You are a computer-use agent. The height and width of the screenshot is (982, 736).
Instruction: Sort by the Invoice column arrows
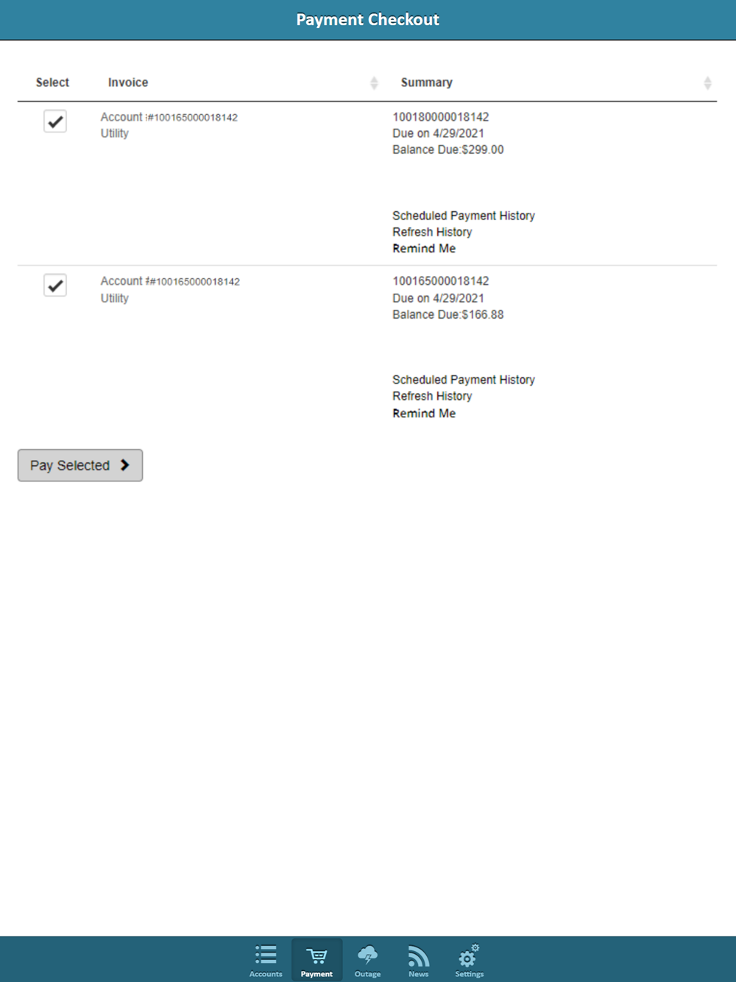pos(374,82)
